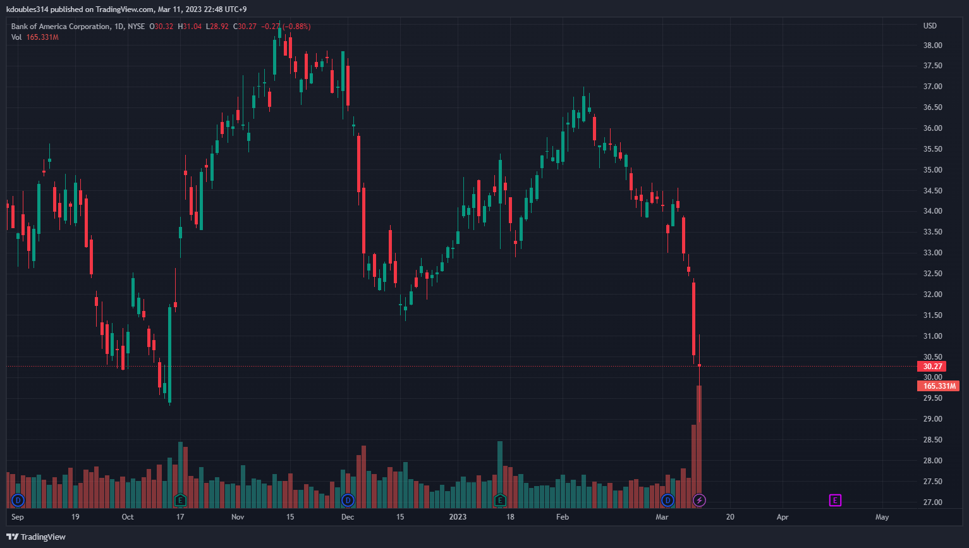969x548 pixels.
Task: Click the 37.00 price axis label
Action: point(932,87)
